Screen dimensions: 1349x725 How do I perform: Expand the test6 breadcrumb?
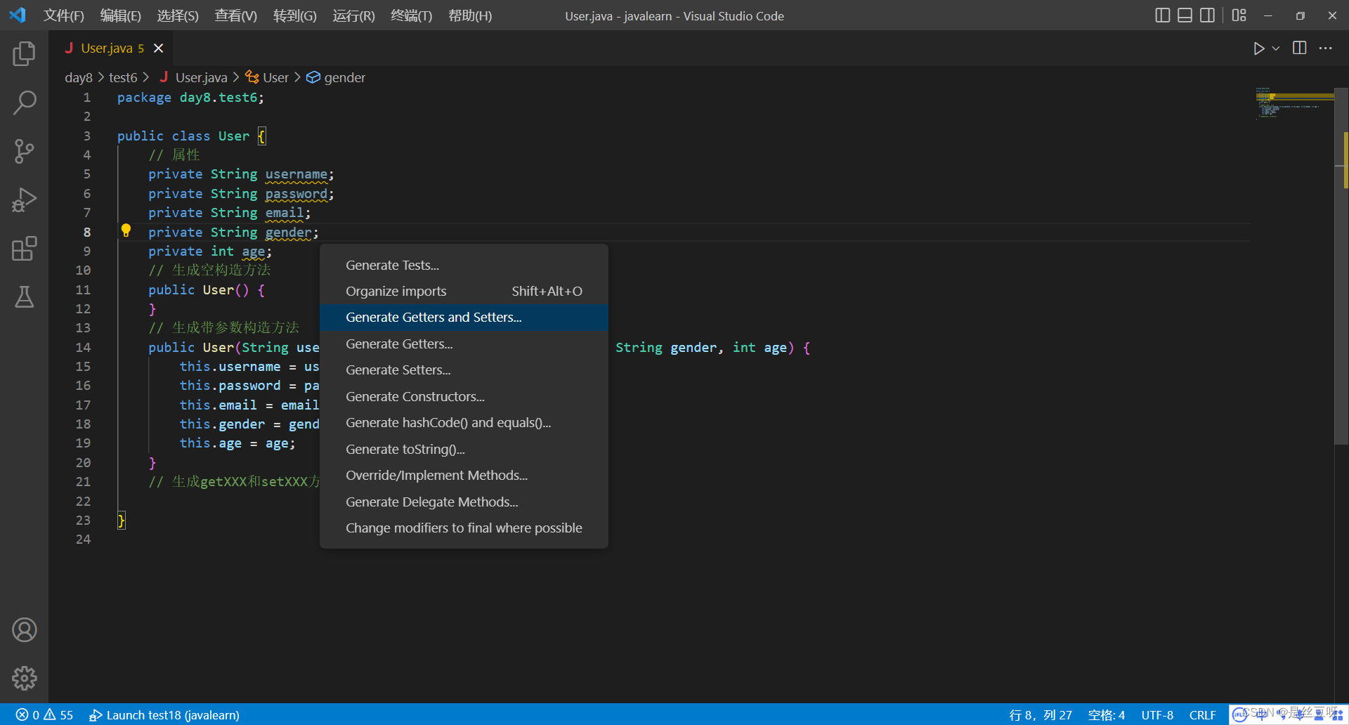point(124,77)
